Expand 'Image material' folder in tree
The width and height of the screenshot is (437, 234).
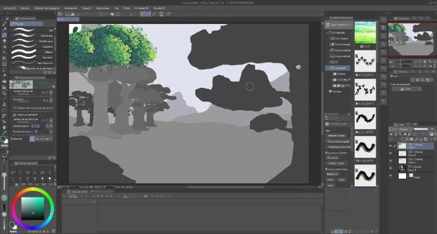click(x=330, y=56)
